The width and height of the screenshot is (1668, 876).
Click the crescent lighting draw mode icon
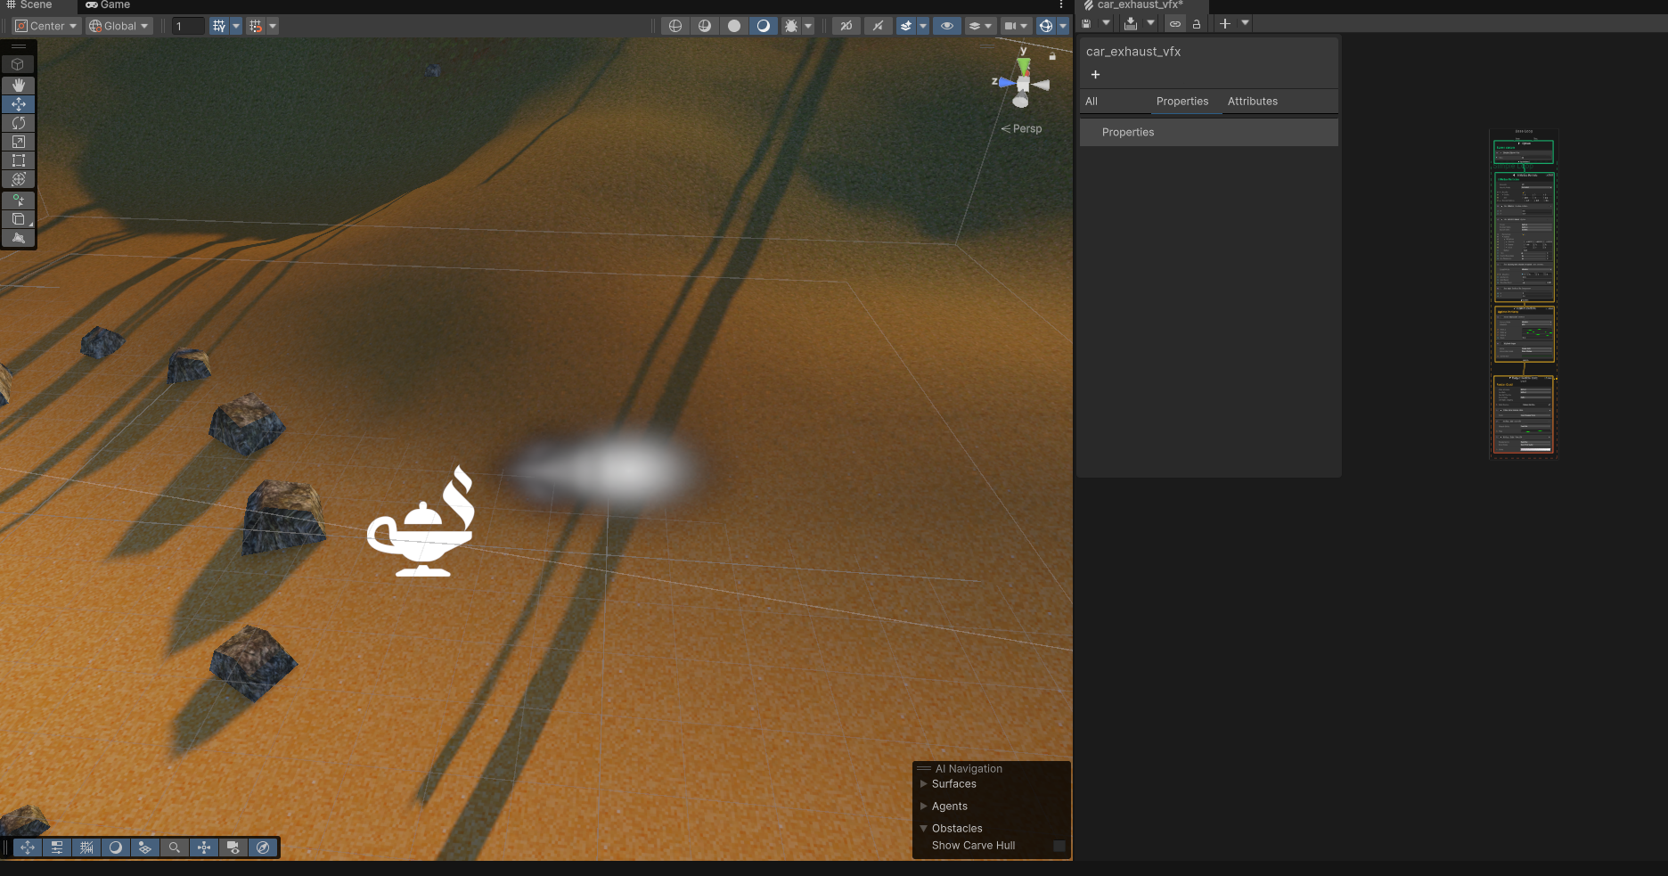tap(764, 26)
